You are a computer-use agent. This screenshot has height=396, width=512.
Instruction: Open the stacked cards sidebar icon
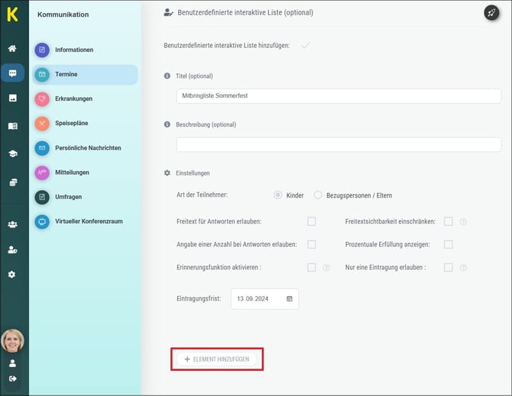click(12, 182)
